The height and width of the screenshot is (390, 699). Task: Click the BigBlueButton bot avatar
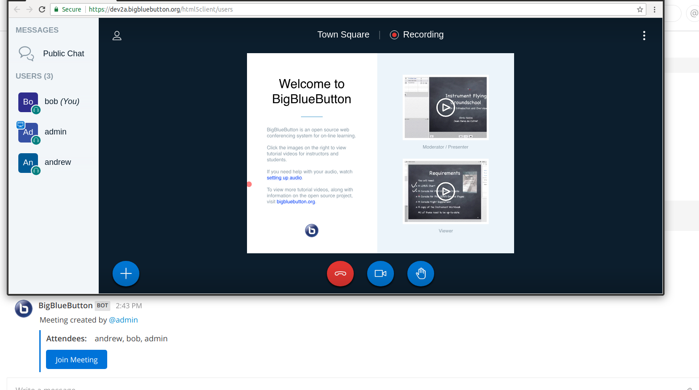pyautogui.click(x=24, y=309)
